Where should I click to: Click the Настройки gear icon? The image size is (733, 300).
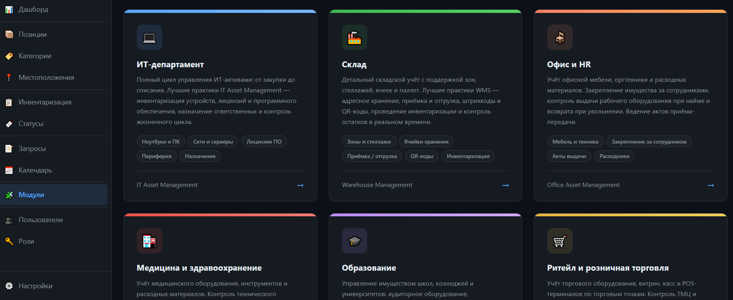tap(9, 286)
